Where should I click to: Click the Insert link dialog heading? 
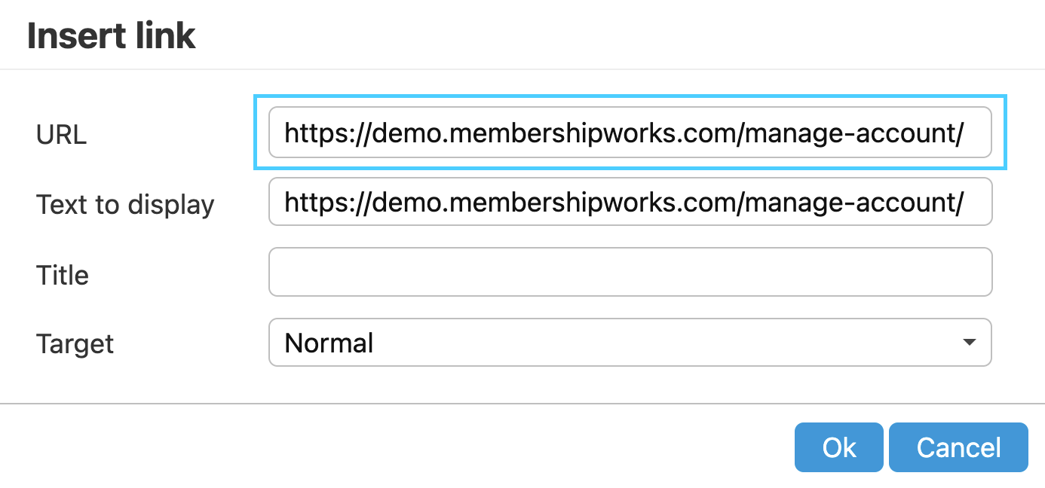pyautogui.click(x=112, y=36)
